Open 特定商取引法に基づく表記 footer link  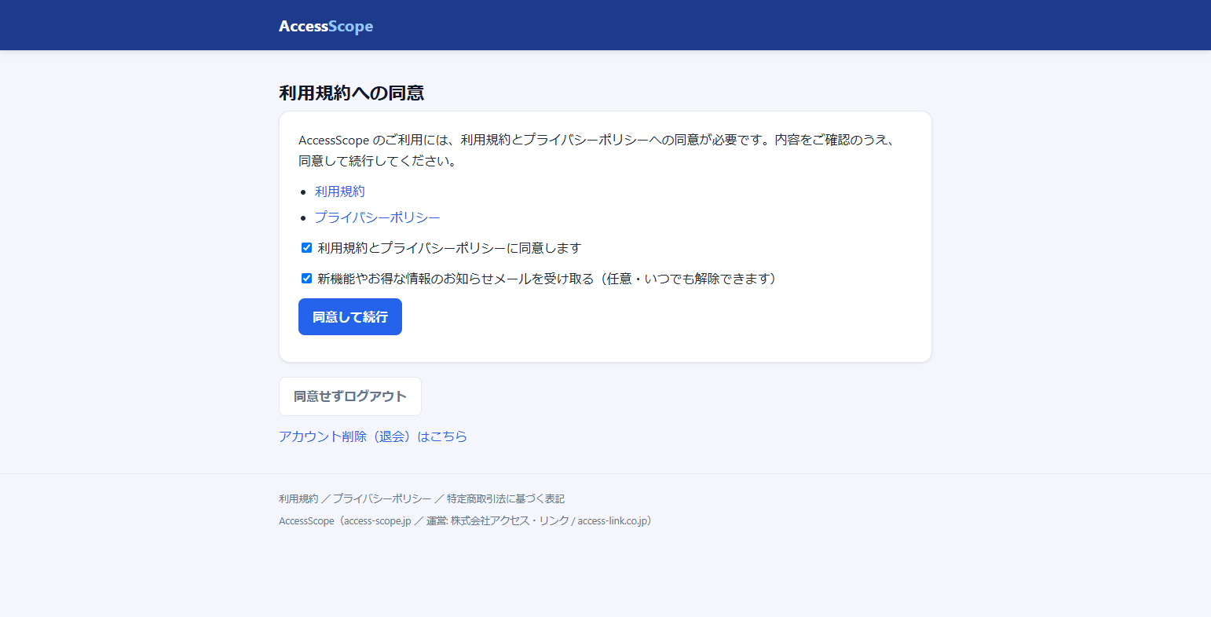click(506, 498)
